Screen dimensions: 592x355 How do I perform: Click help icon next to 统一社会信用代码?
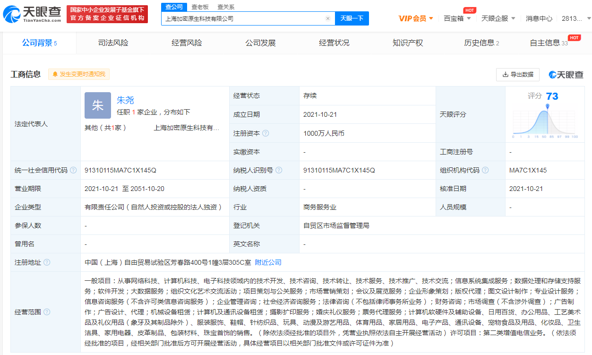(73, 170)
